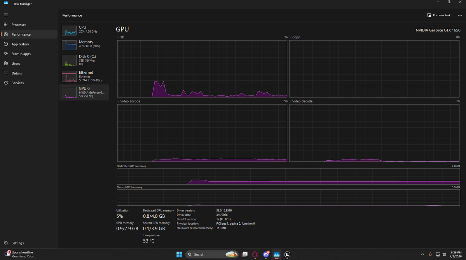This screenshot has height=260, width=466.
Task: Open the Startup apps page
Action: pos(29,54)
